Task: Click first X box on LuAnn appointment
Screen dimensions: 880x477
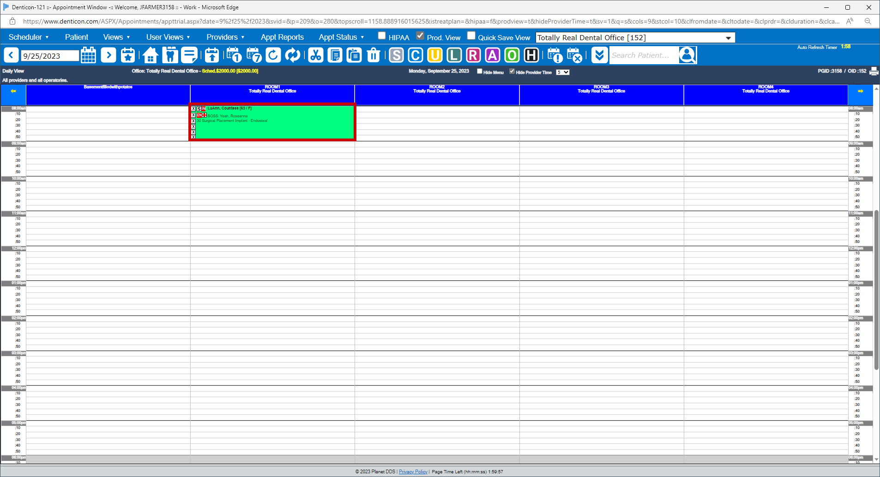Action: 193,109
